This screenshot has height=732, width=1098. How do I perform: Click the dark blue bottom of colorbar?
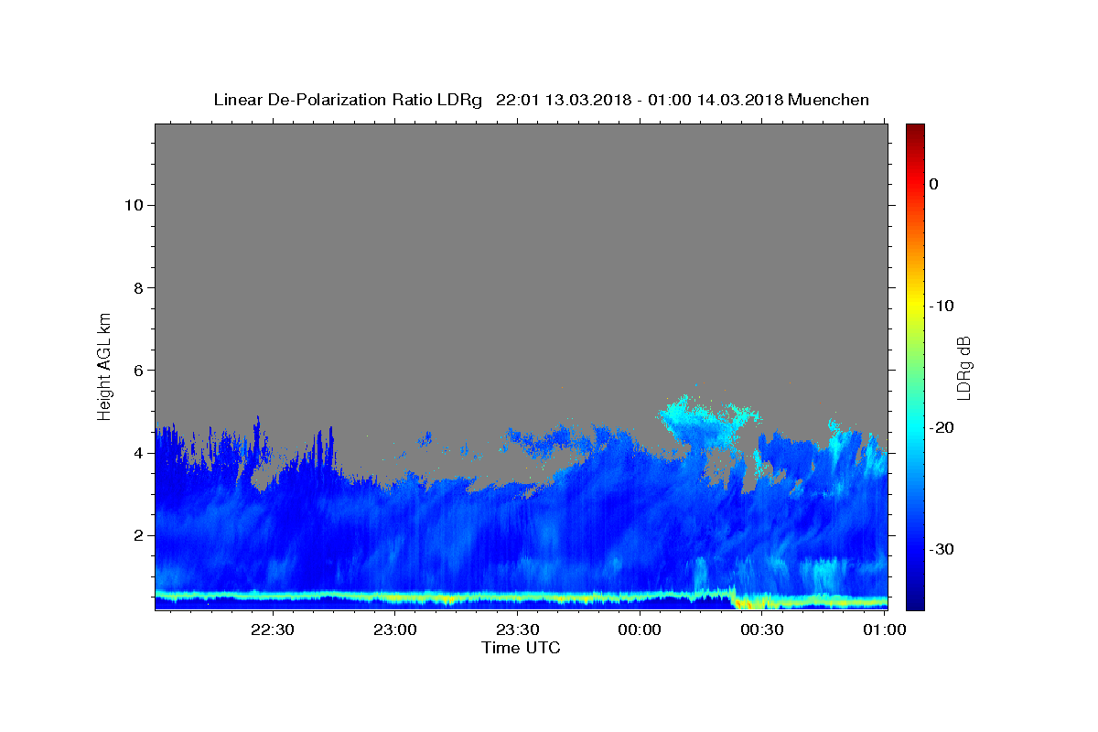(x=915, y=599)
